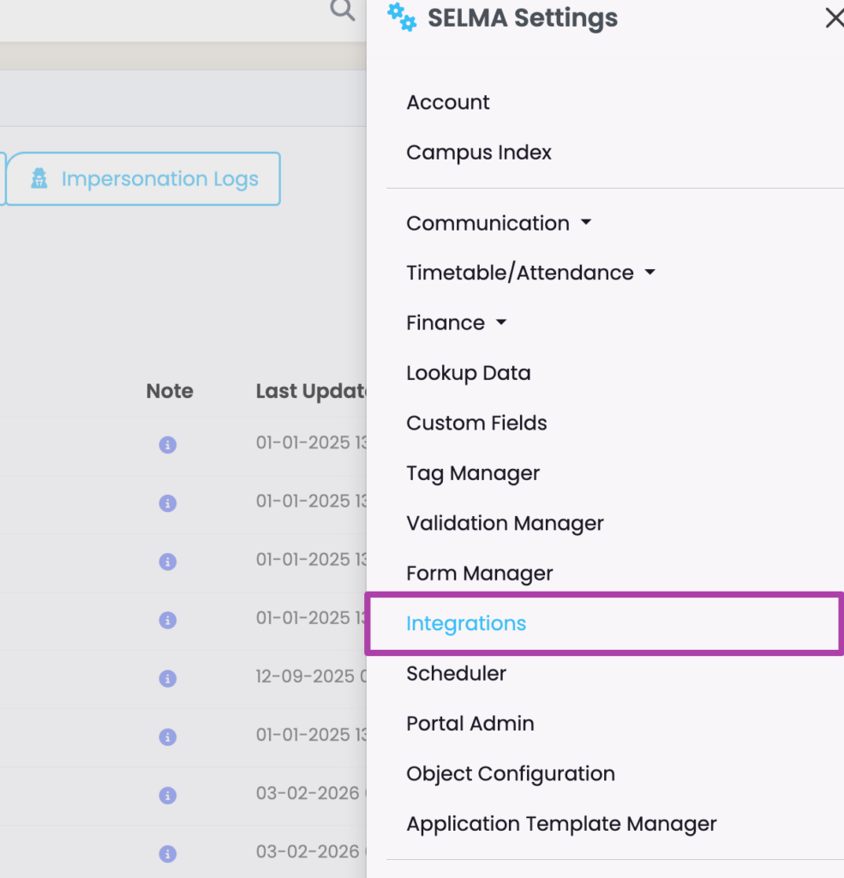
Task: Go to Custom Fields
Action: 476,424
